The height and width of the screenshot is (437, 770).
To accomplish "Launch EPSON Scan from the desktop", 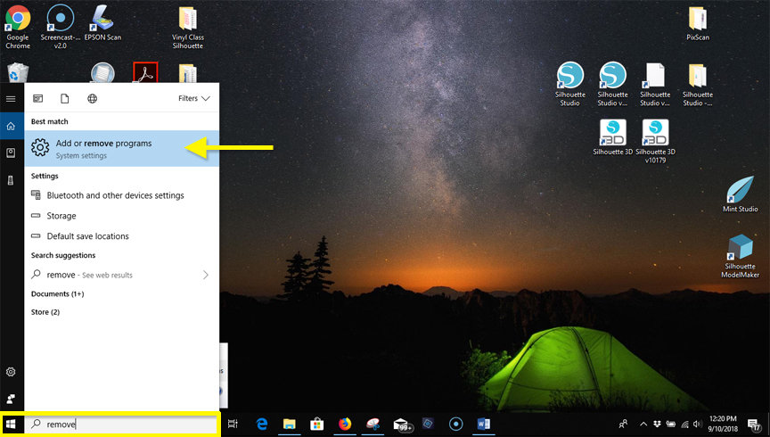I will [x=103, y=21].
